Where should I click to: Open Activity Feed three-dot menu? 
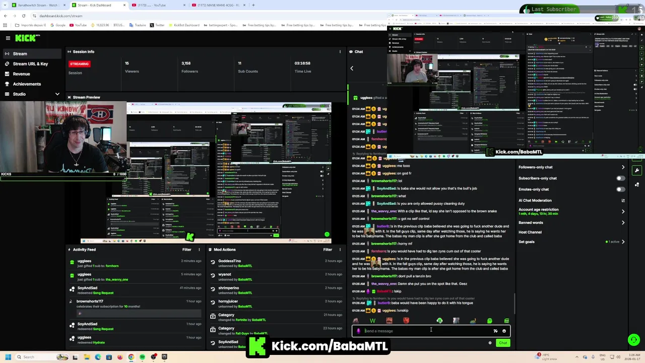(199, 250)
